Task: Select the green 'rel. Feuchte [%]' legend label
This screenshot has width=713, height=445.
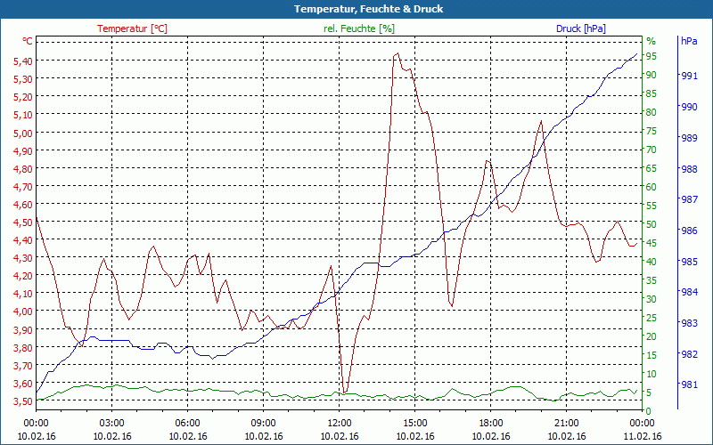Action: coord(359,28)
